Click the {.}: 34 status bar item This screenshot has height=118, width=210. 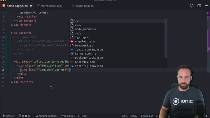(x=82, y=116)
